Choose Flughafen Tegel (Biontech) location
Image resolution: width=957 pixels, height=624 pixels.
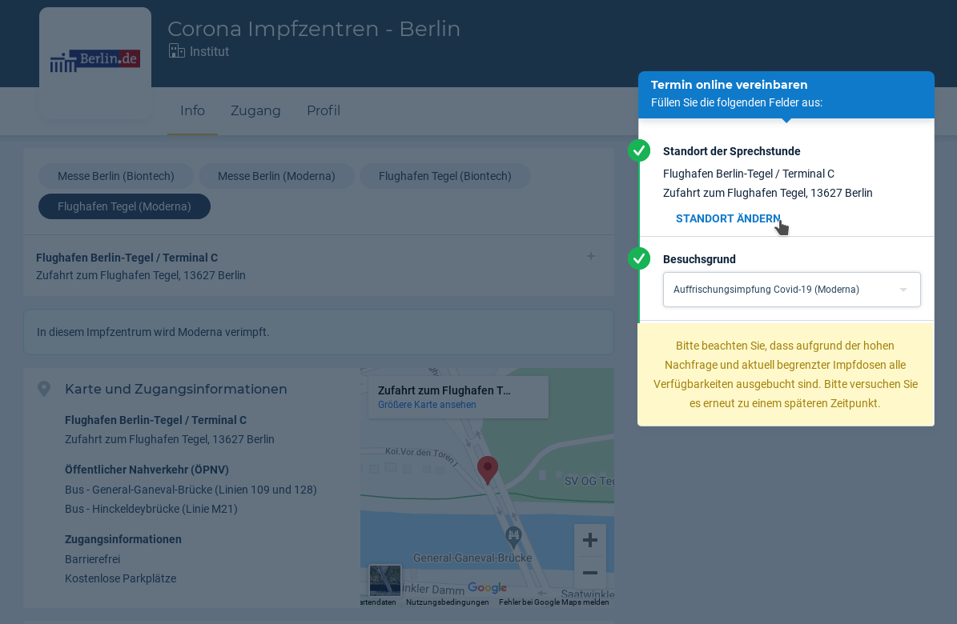[444, 176]
